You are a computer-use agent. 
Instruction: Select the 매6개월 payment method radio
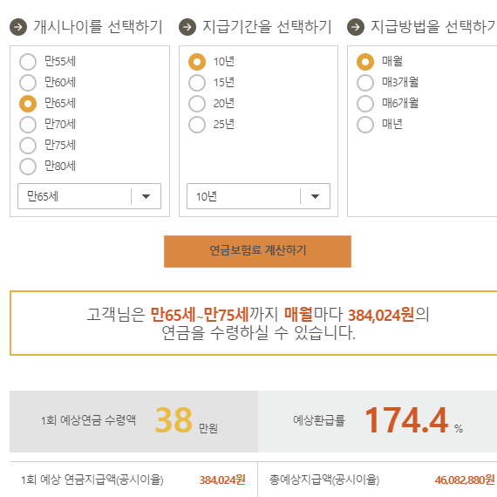[x=365, y=104]
